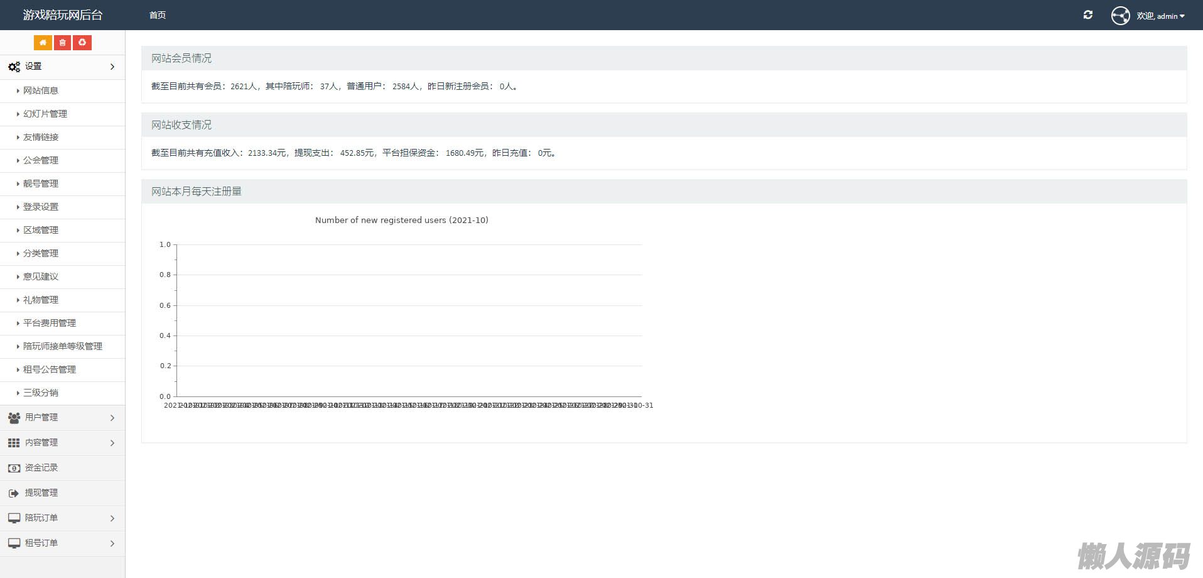Click the 网站本月每天注册量 panel heading

tap(197, 192)
